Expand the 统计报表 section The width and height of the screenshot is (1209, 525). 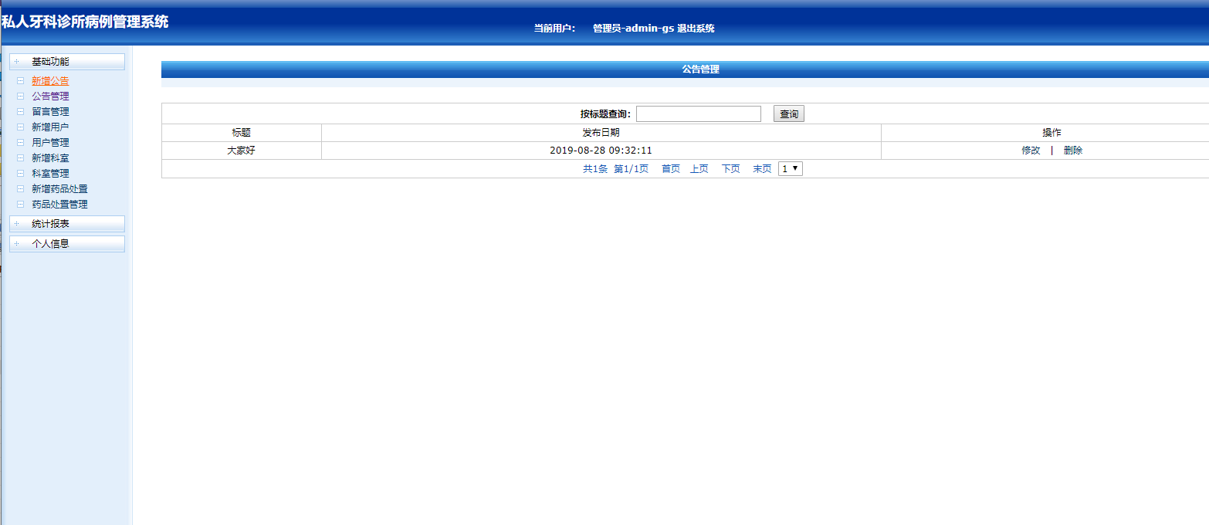coord(66,224)
